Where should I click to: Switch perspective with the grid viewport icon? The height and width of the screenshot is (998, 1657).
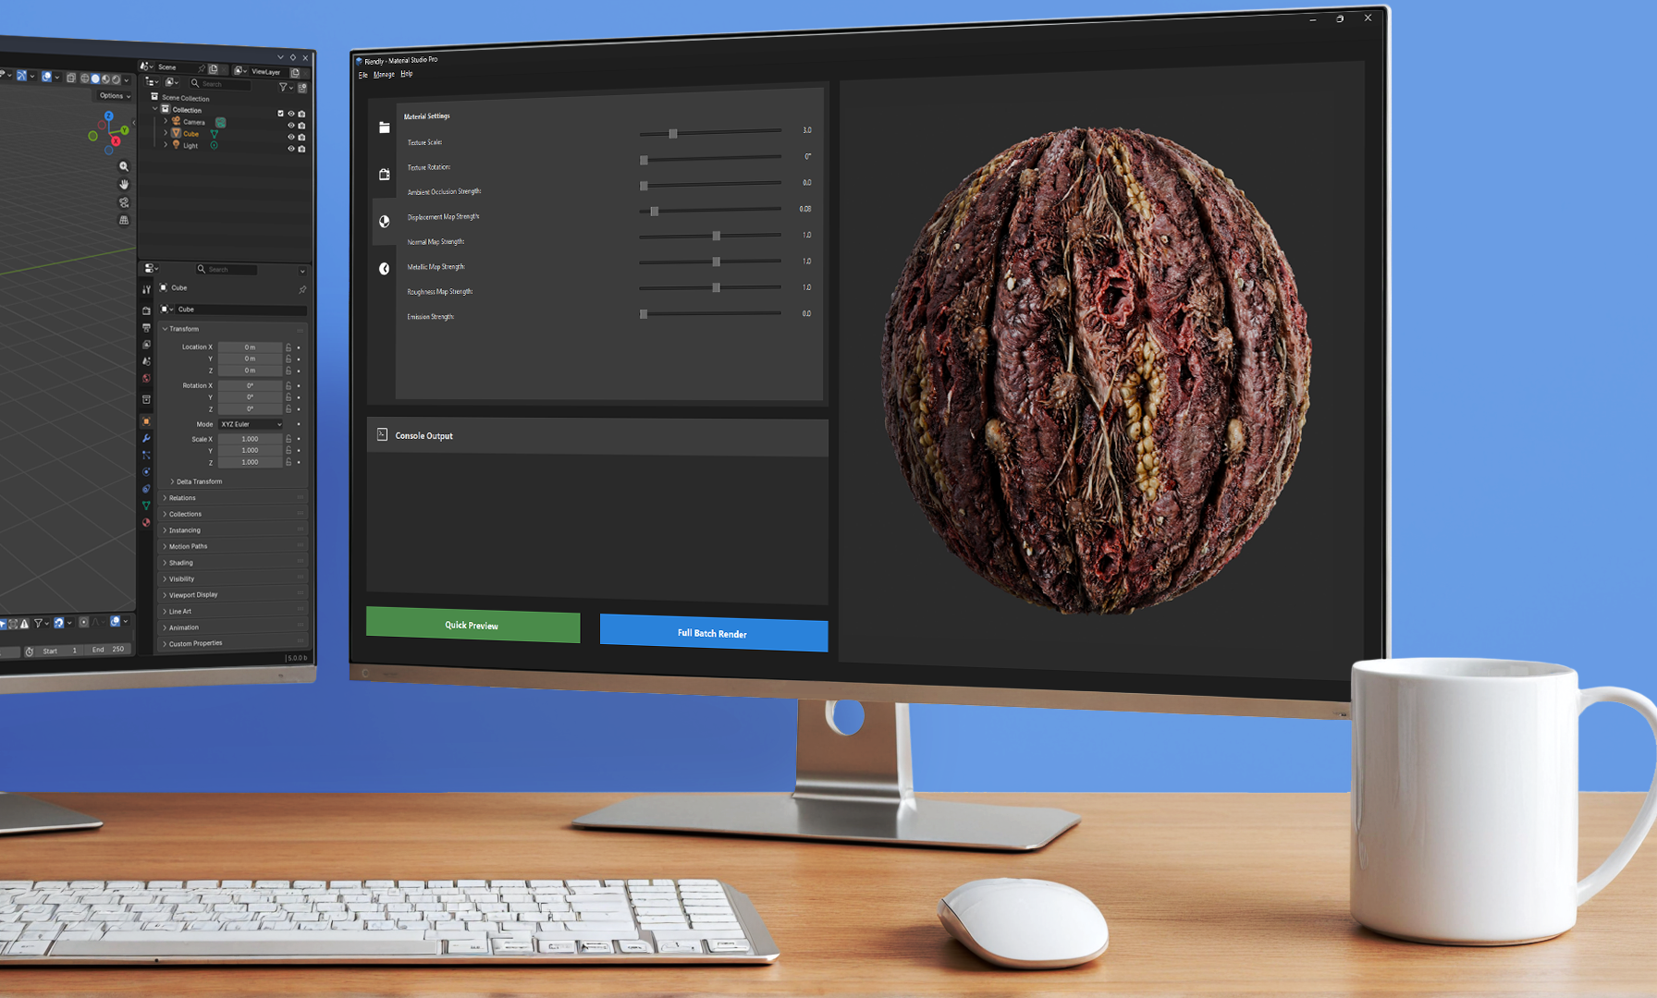(124, 221)
